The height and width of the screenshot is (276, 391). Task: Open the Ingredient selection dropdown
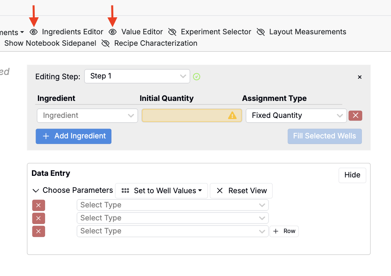click(87, 116)
